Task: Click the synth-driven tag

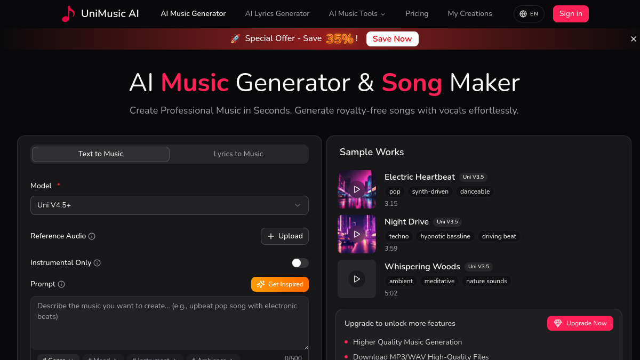Action: (x=430, y=191)
